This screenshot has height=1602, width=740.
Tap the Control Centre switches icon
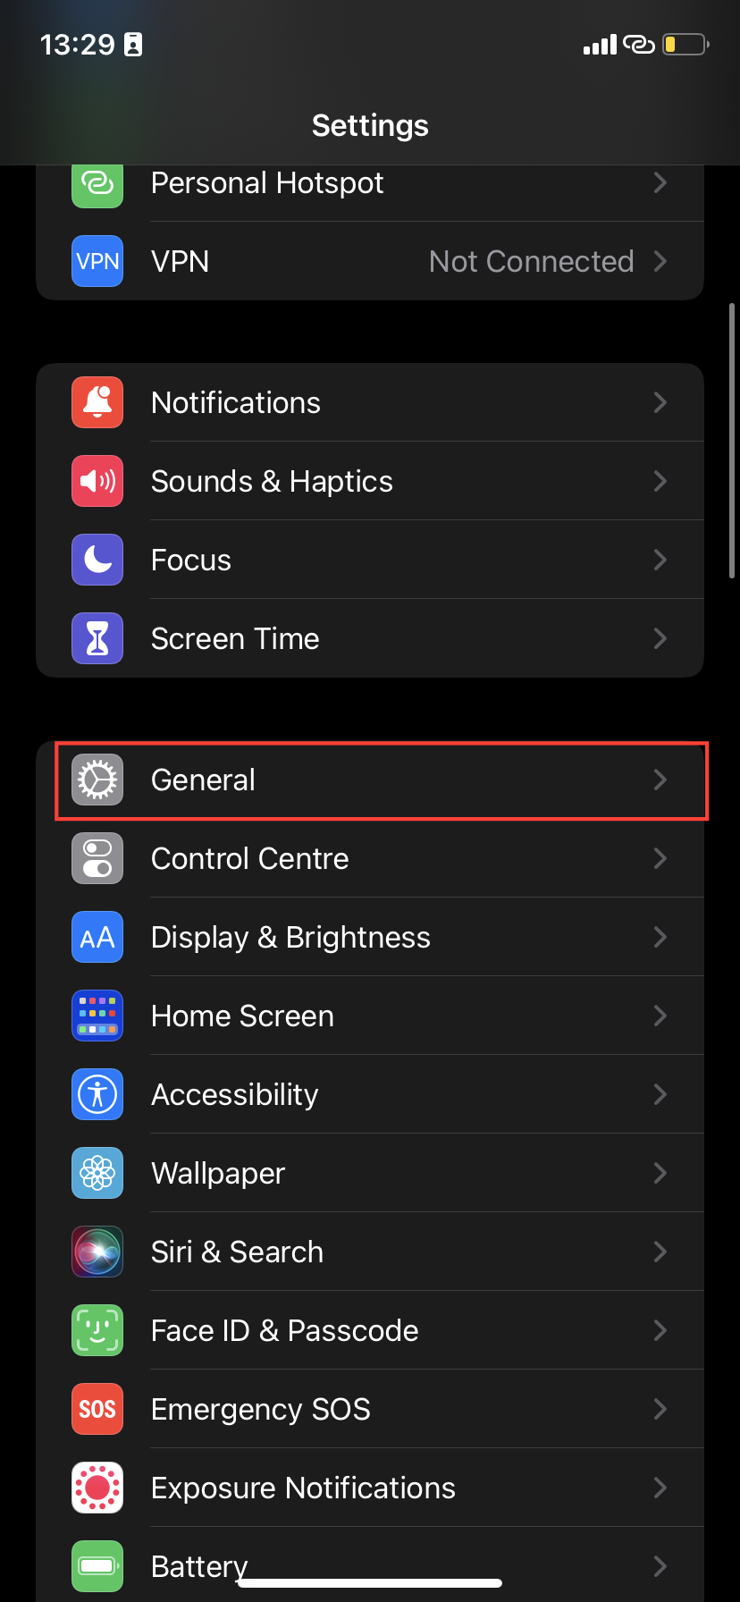click(x=97, y=859)
